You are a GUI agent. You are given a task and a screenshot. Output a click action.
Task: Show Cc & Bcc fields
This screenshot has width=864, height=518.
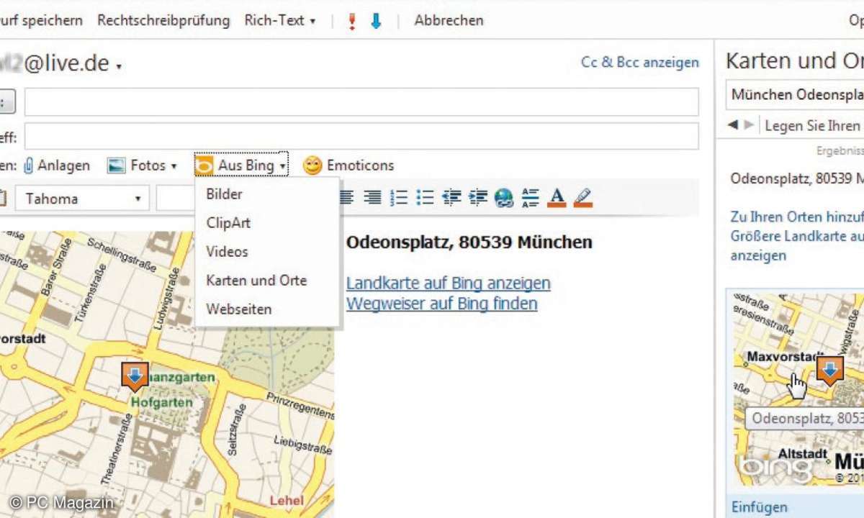[640, 63]
